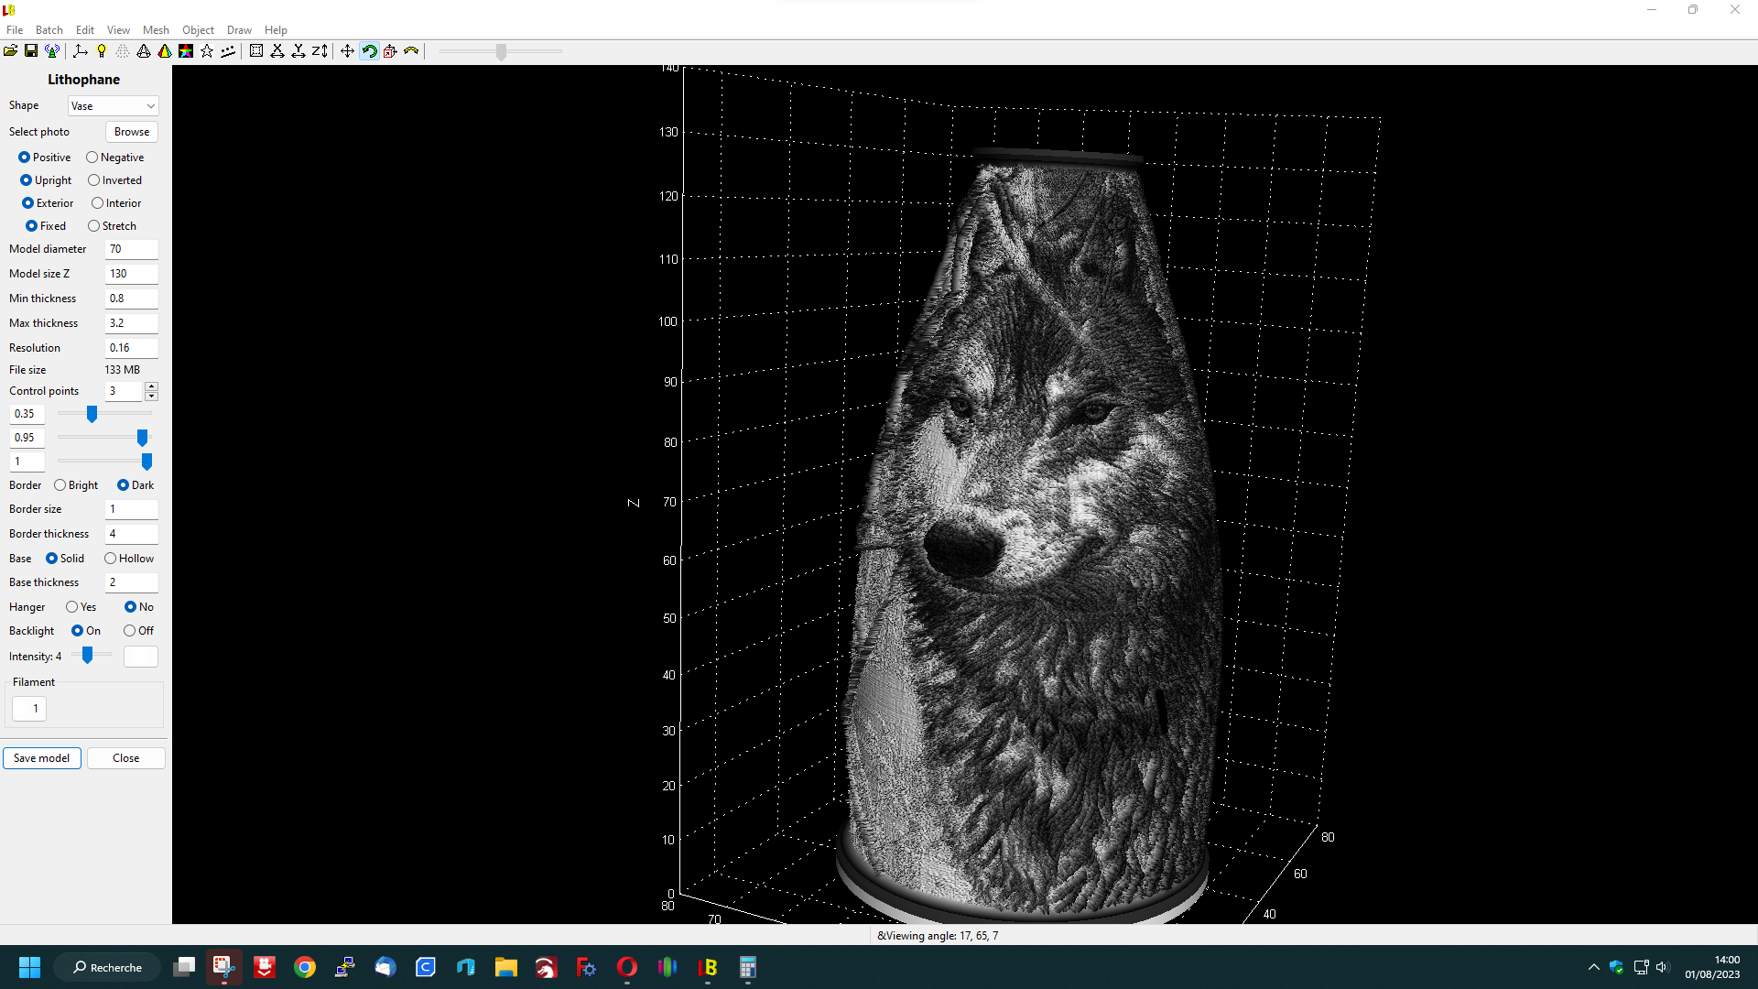
Task: Click the four-arrow move tool icon
Action: pos(347,51)
